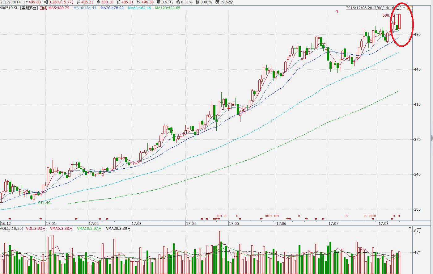Click the 17.07 month marker on time axis
The height and width of the screenshot is (274, 433).
[x=333, y=223]
